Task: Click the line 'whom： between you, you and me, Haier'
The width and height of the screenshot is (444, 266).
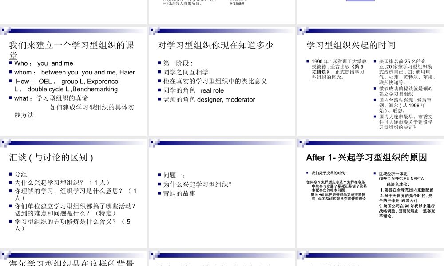Action: pos(75,72)
